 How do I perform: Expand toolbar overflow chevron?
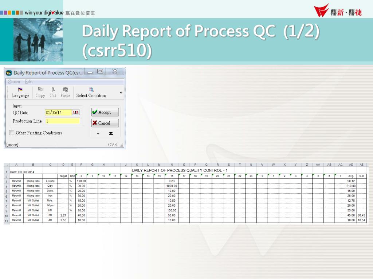click(x=121, y=93)
